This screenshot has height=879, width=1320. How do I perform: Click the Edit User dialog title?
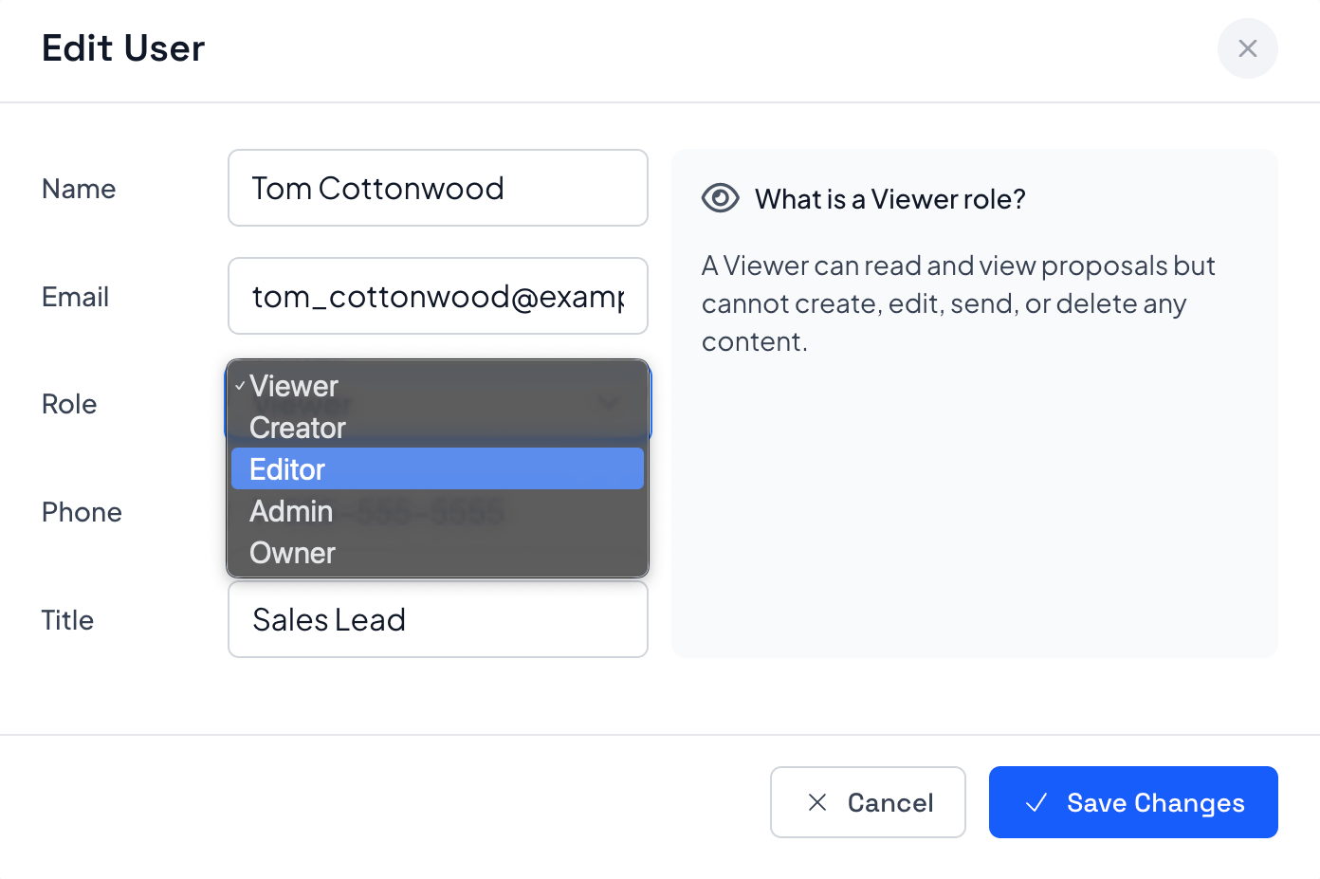click(x=123, y=48)
